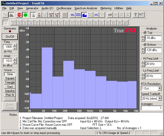Select the Pink N waveform
This screenshot has width=164, height=136.
click(x=10, y=95)
